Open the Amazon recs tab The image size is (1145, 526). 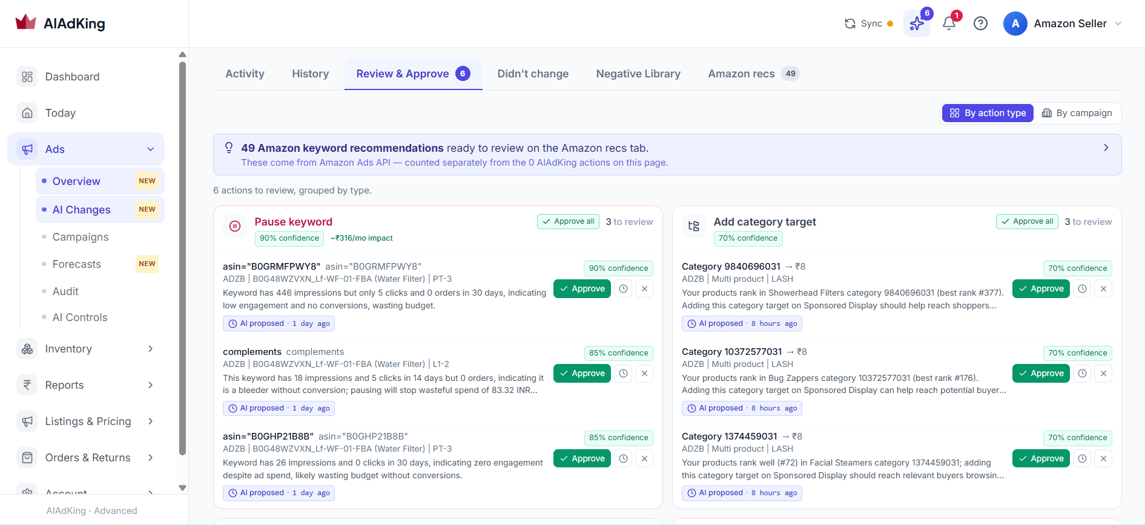click(753, 74)
